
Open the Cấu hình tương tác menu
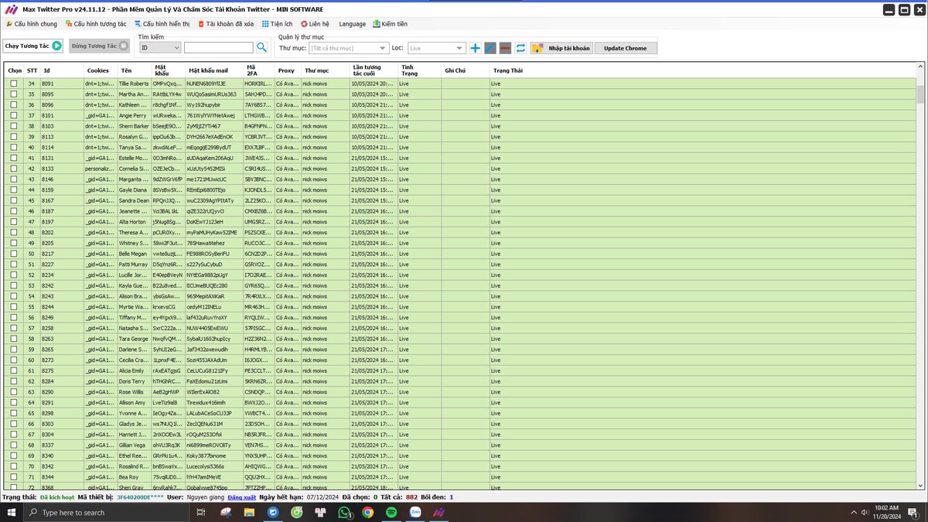click(x=96, y=24)
